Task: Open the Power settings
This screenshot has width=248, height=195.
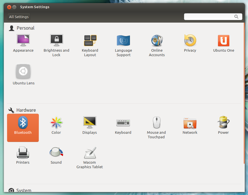Action: click(223, 123)
